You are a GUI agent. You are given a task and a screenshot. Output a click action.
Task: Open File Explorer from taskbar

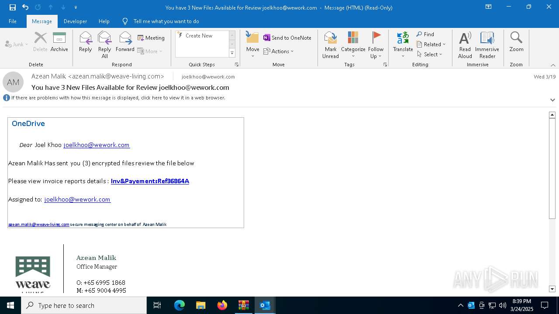click(200, 305)
